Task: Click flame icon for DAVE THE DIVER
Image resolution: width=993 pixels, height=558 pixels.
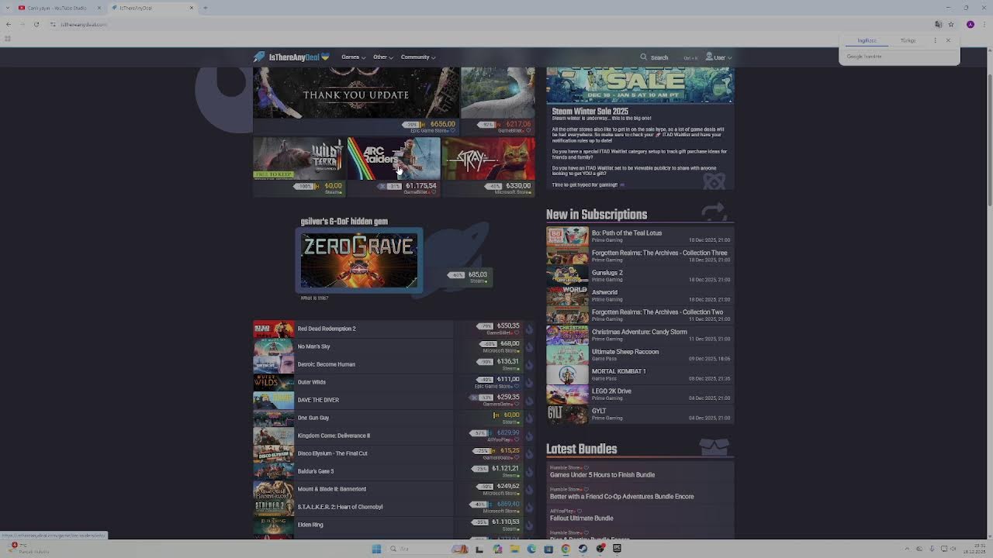Action: pyautogui.click(x=529, y=400)
